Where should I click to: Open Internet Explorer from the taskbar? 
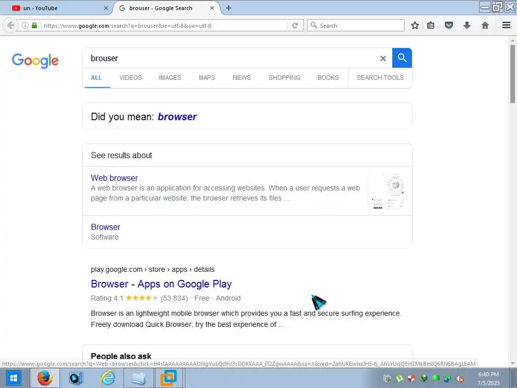tap(108, 378)
